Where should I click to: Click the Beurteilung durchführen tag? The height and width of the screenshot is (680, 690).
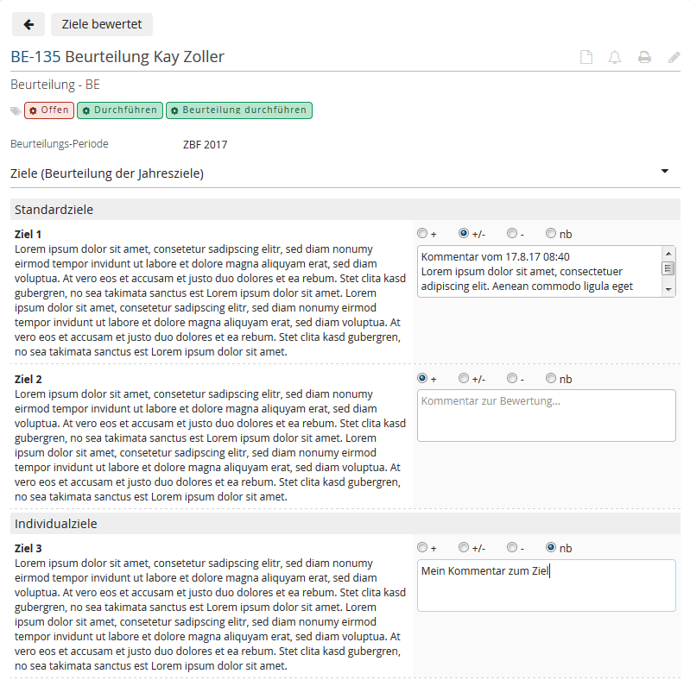coord(238,110)
